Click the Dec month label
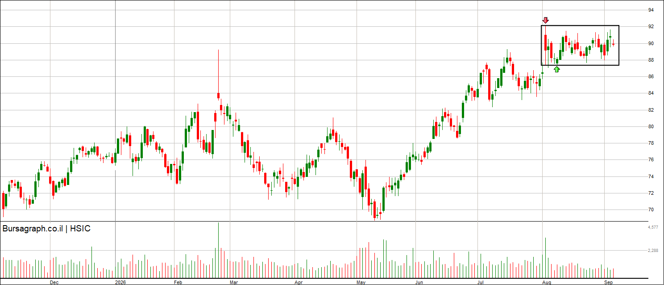Viewport: 664px width, 285px height. (54, 282)
